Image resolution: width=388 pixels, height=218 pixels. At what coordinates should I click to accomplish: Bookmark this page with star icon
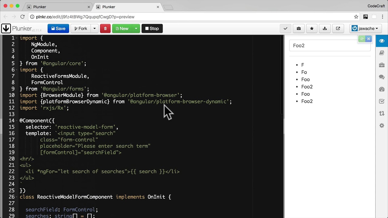[x=356, y=17]
